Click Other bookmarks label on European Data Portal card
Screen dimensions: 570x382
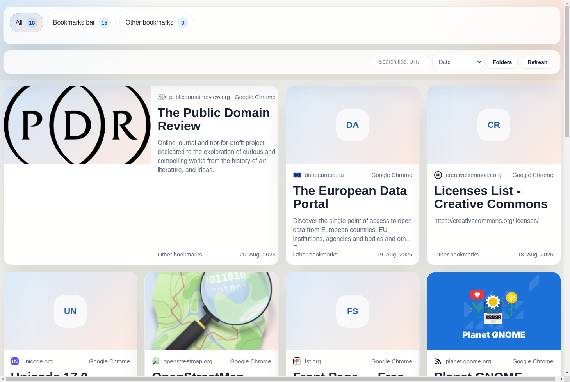pyautogui.click(x=315, y=255)
